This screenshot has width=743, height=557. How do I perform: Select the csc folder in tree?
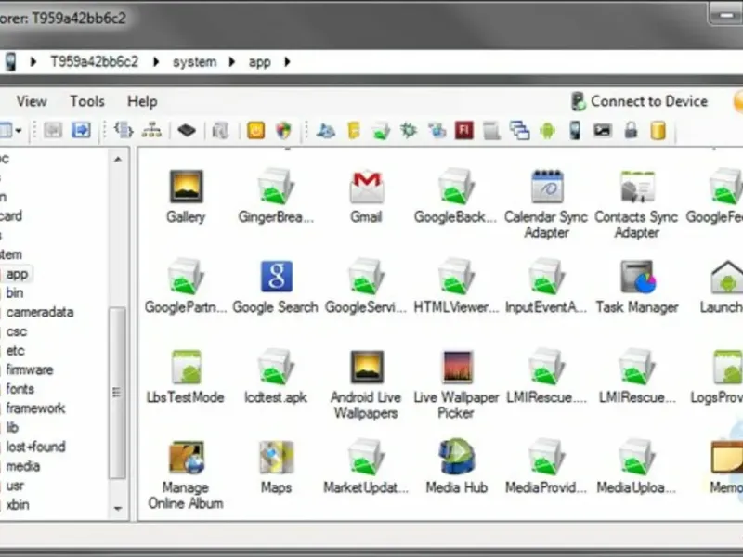[16, 331]
